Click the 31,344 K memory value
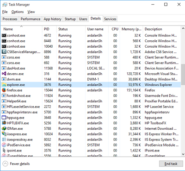This screenshot has width=185, height=171. click(135, 134)
